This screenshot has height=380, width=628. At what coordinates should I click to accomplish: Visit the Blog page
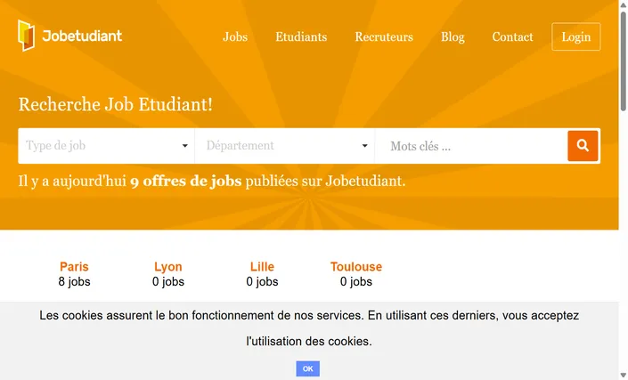point(453,36)
